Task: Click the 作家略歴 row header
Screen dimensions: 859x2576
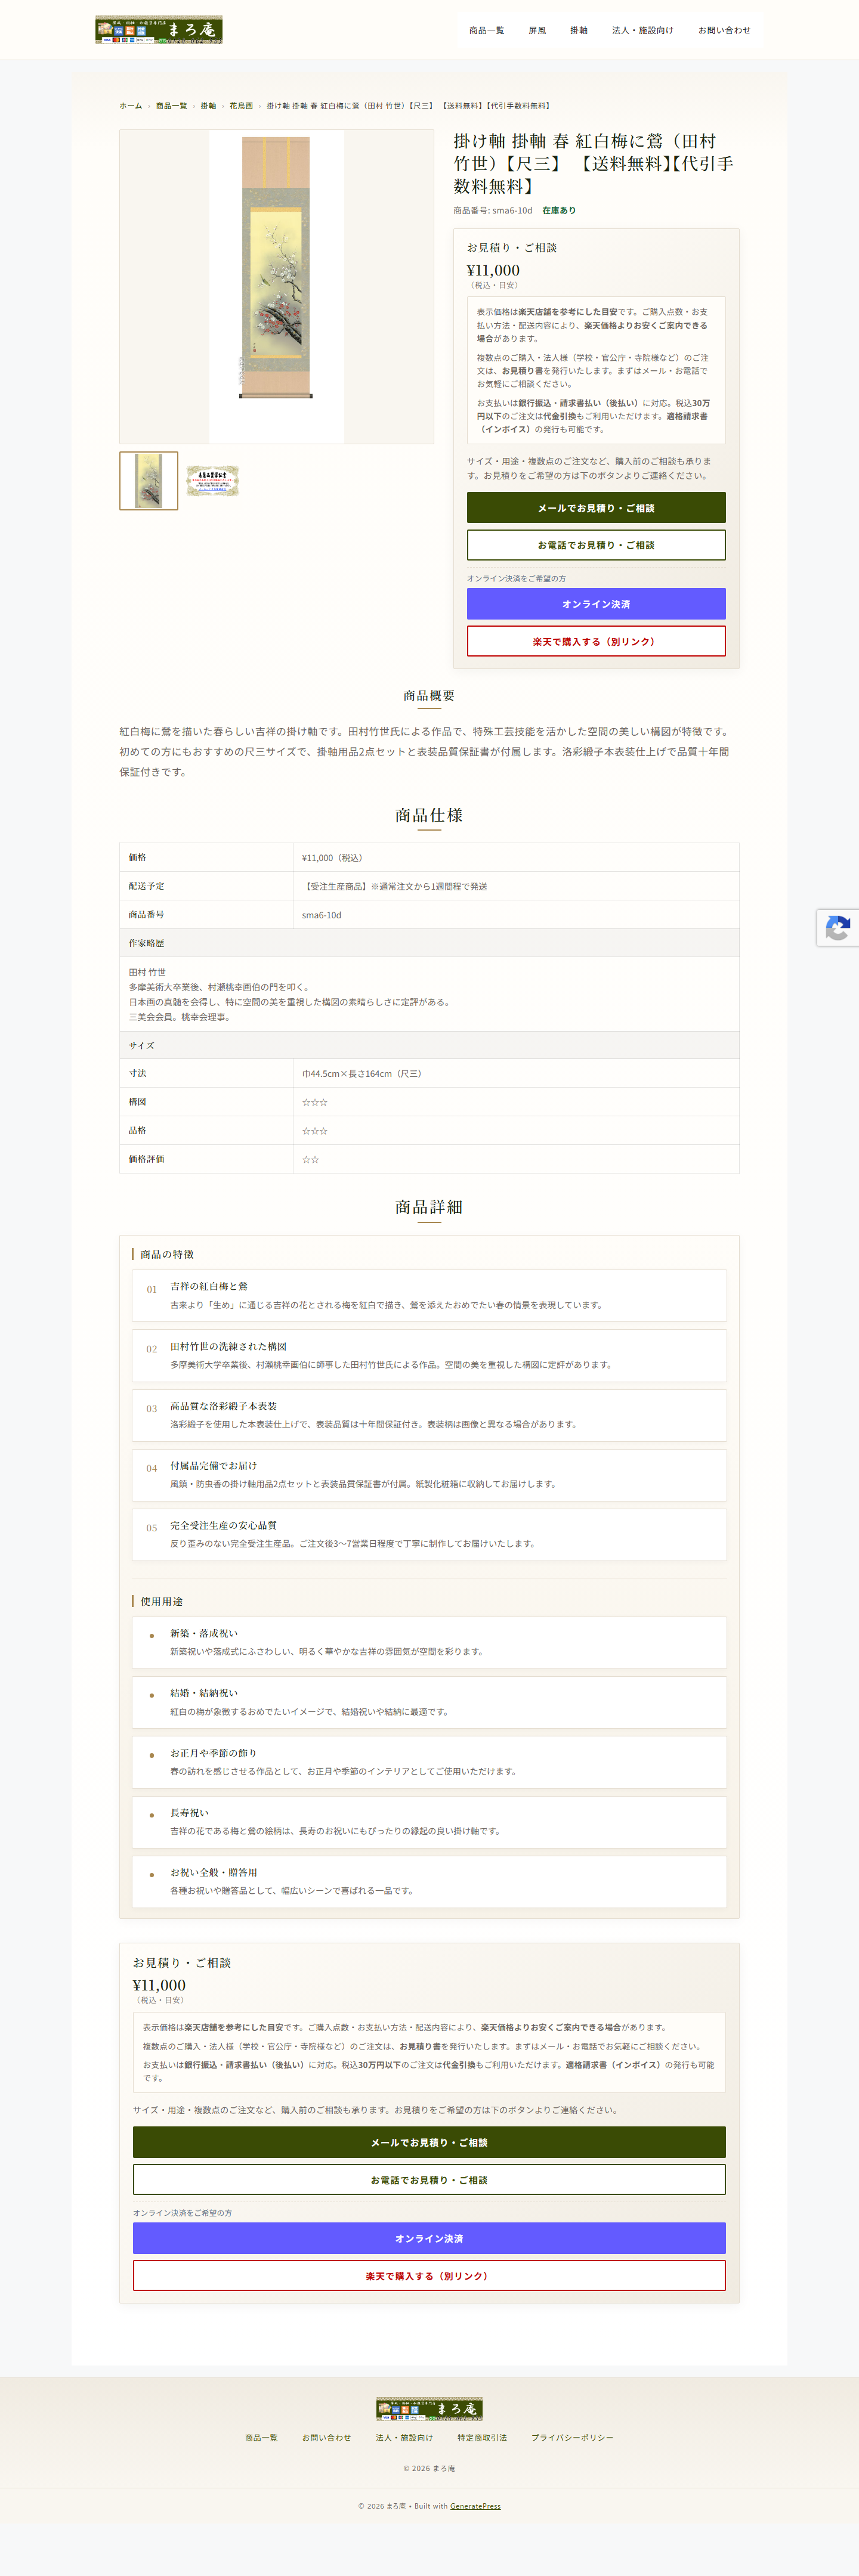Action: [429, 943]
